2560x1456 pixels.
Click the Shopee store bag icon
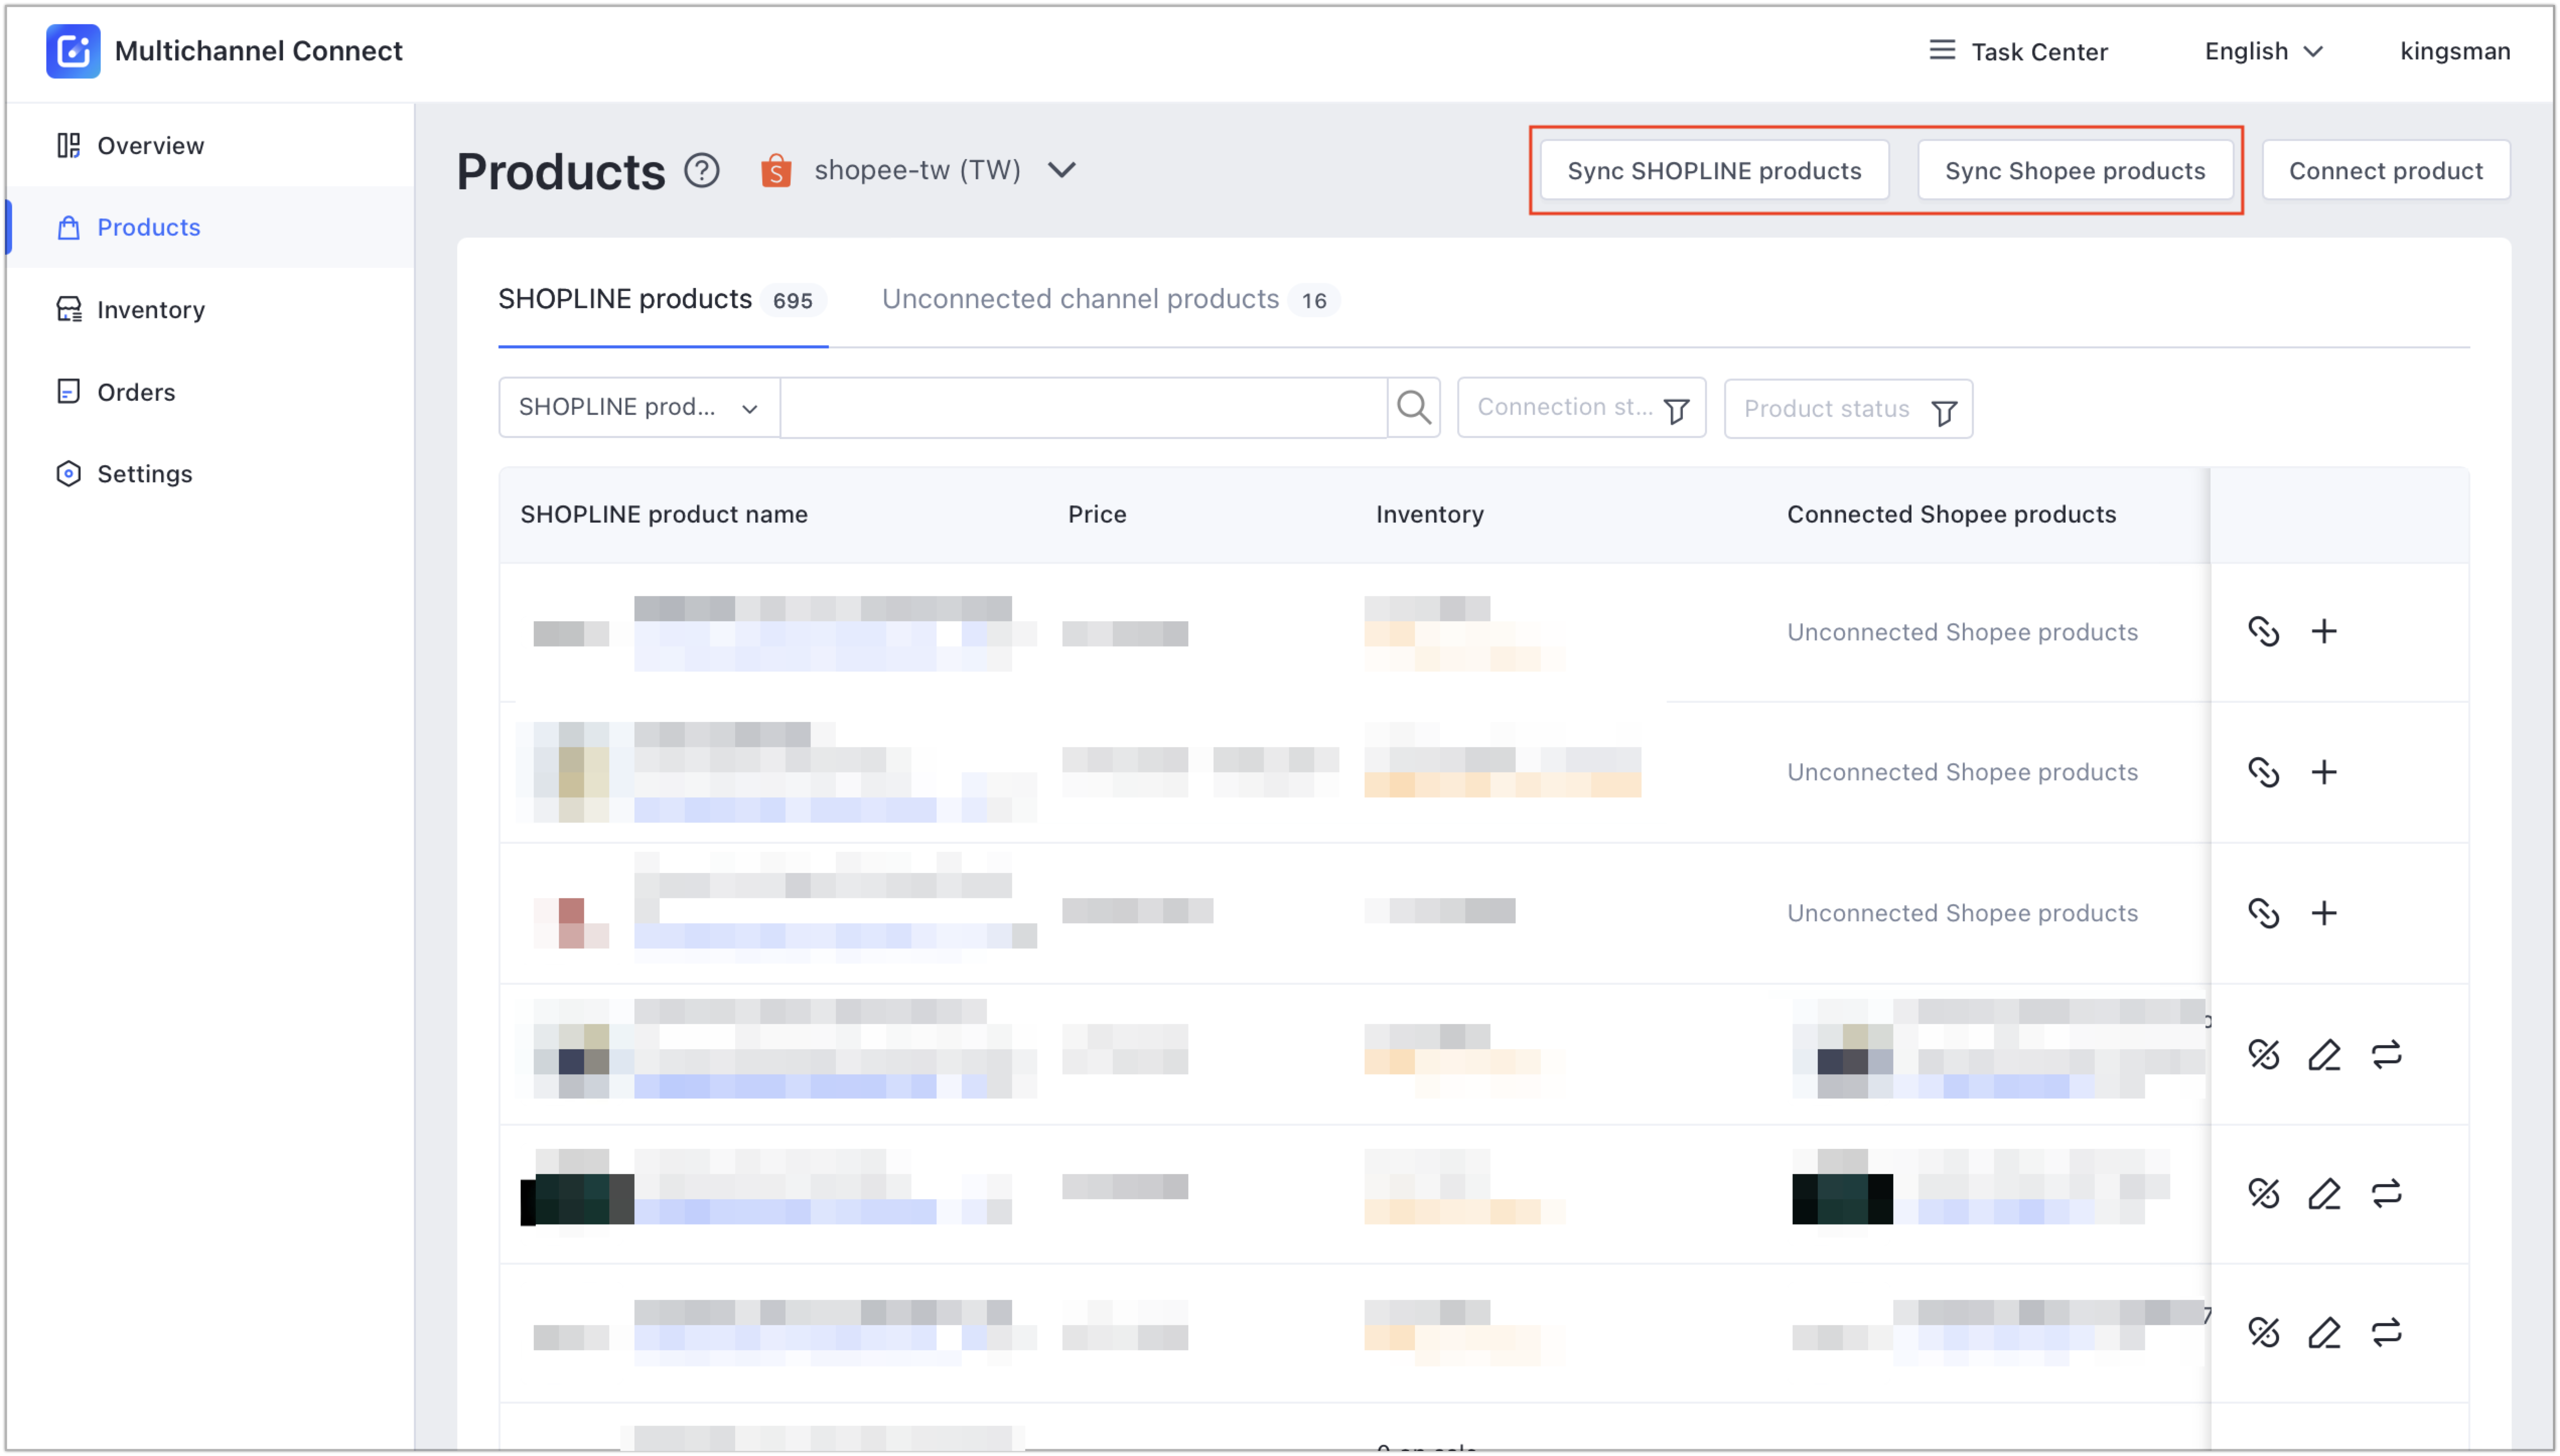(776, 171)
